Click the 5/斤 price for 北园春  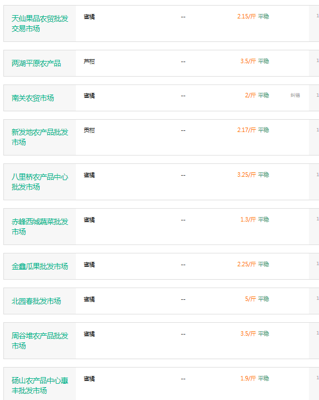pyautogui.click(x=250, y=299)
